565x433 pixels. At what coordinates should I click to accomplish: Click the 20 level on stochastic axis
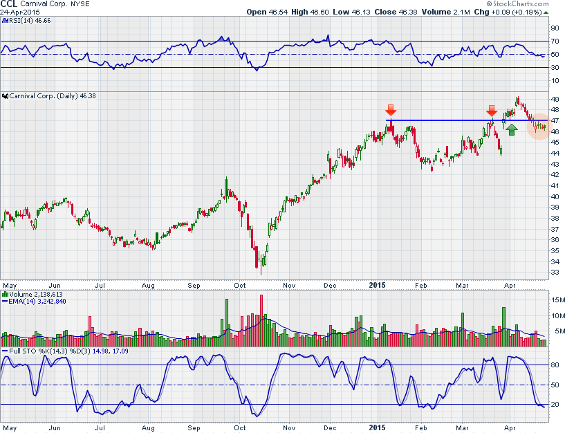pyautogui.click(x=555, y=404)
